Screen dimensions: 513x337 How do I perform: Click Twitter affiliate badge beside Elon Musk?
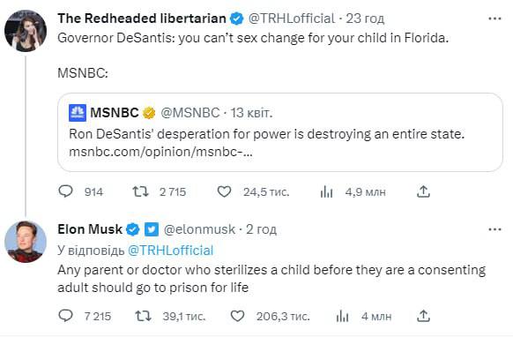pyautogui.click(x=152, y=229)
